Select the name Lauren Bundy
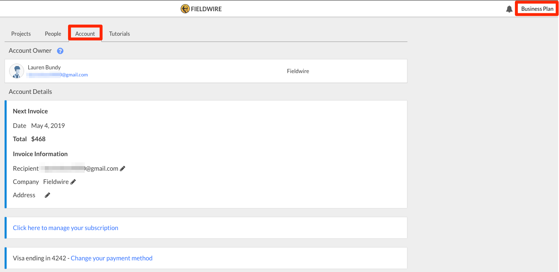This screenshot has width=559, height=272. coord(44,67)
